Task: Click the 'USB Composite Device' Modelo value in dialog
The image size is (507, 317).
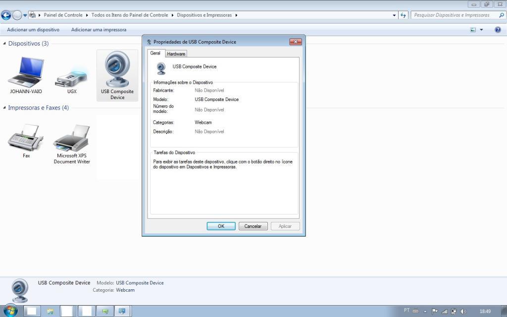Action: 217,99
